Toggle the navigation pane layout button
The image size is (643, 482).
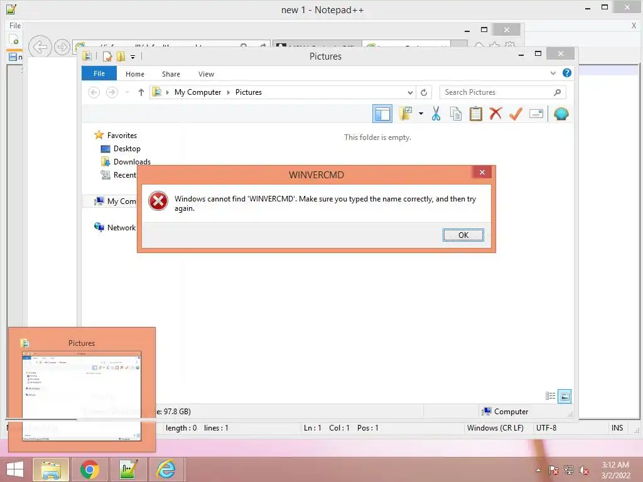click(382, 114)
